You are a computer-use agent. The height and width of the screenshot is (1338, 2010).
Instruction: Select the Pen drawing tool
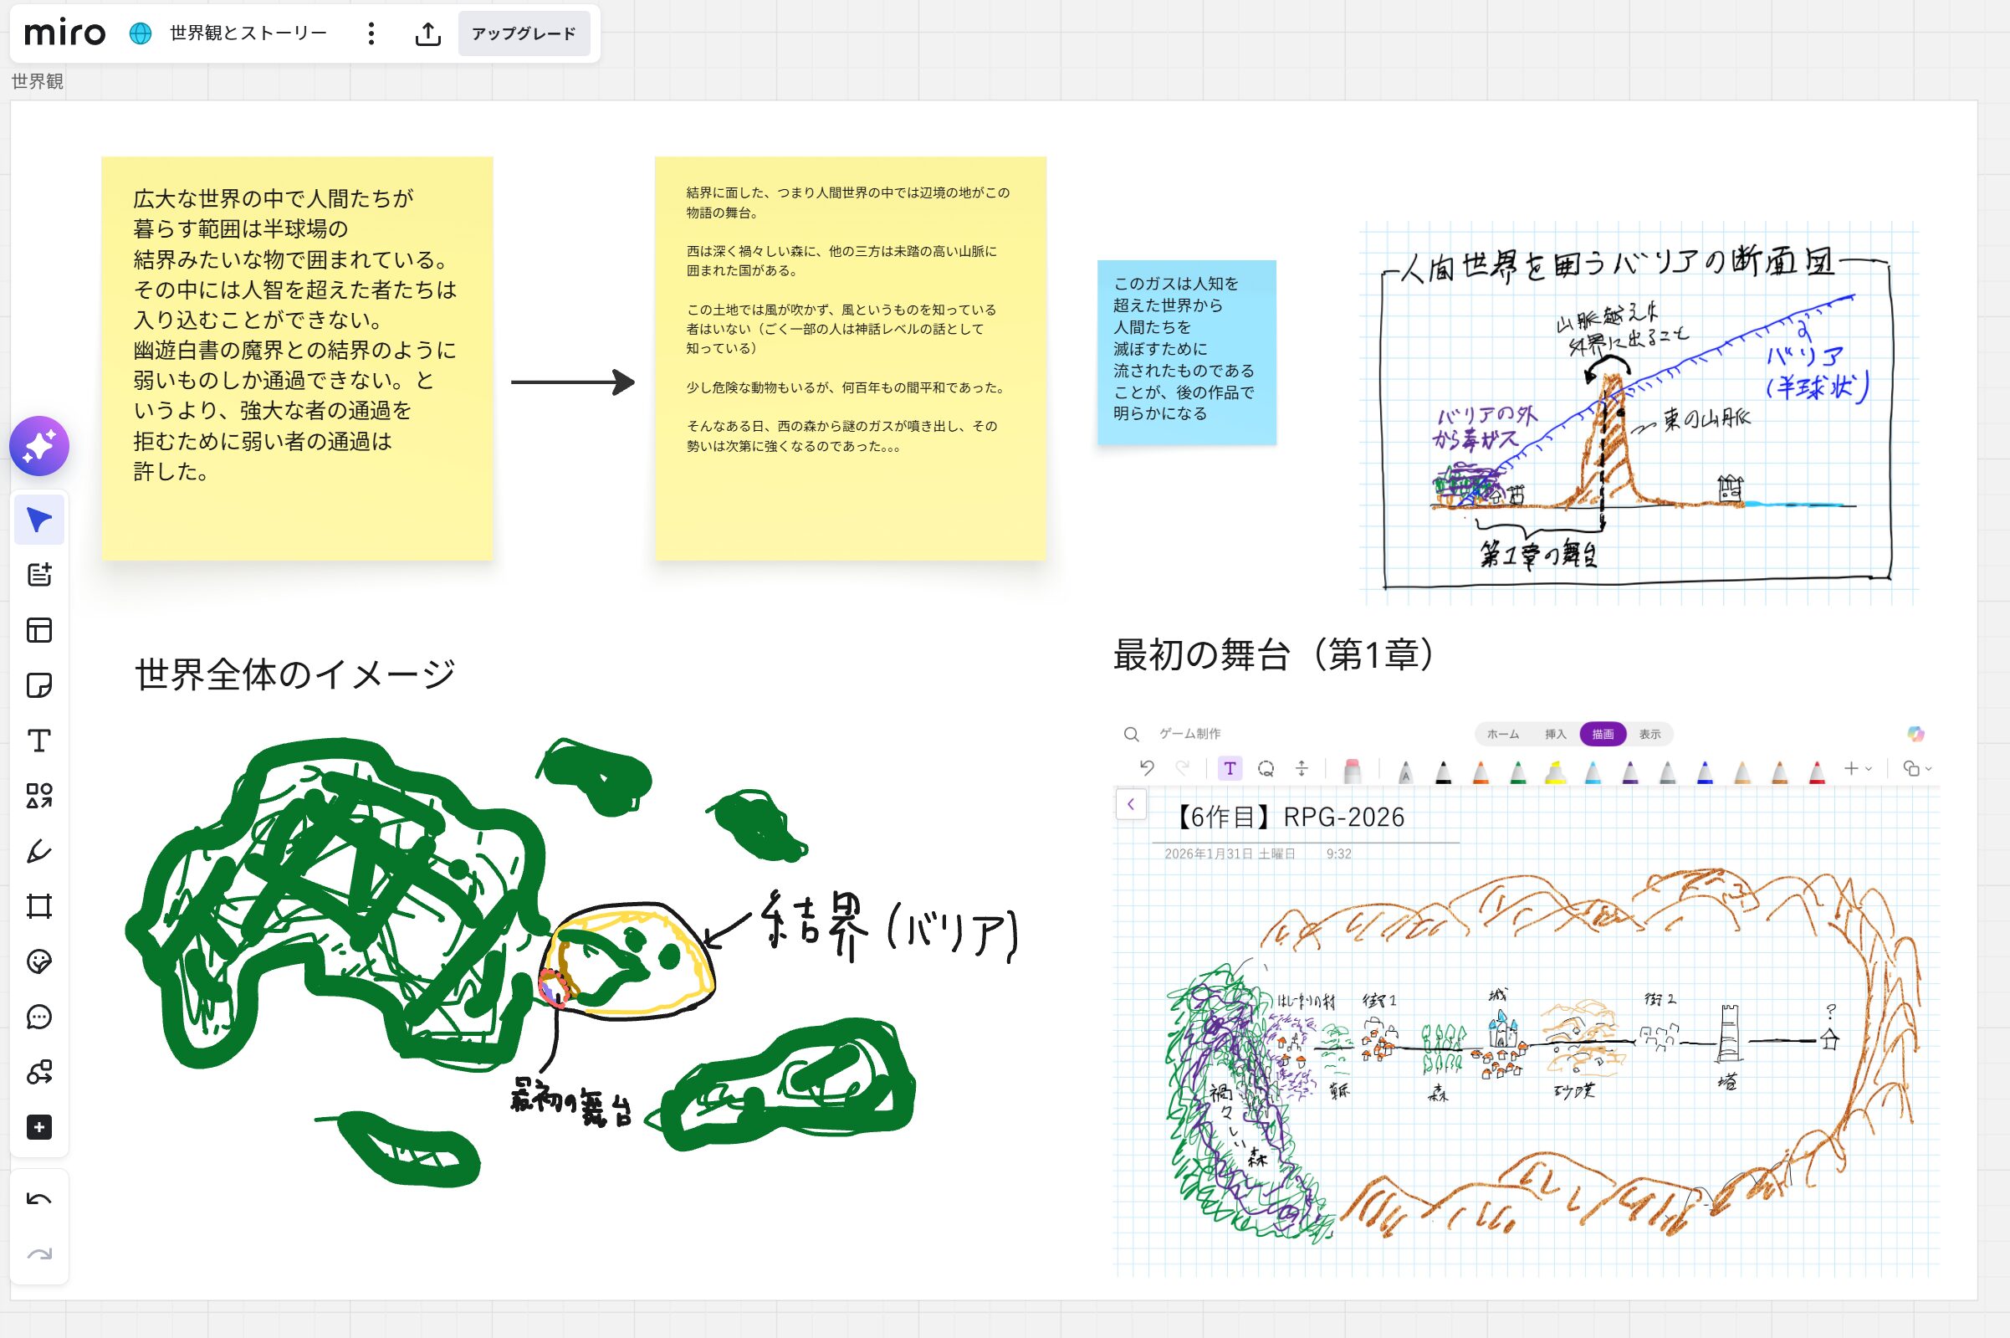pyautogui.click(x=39, y=852)
